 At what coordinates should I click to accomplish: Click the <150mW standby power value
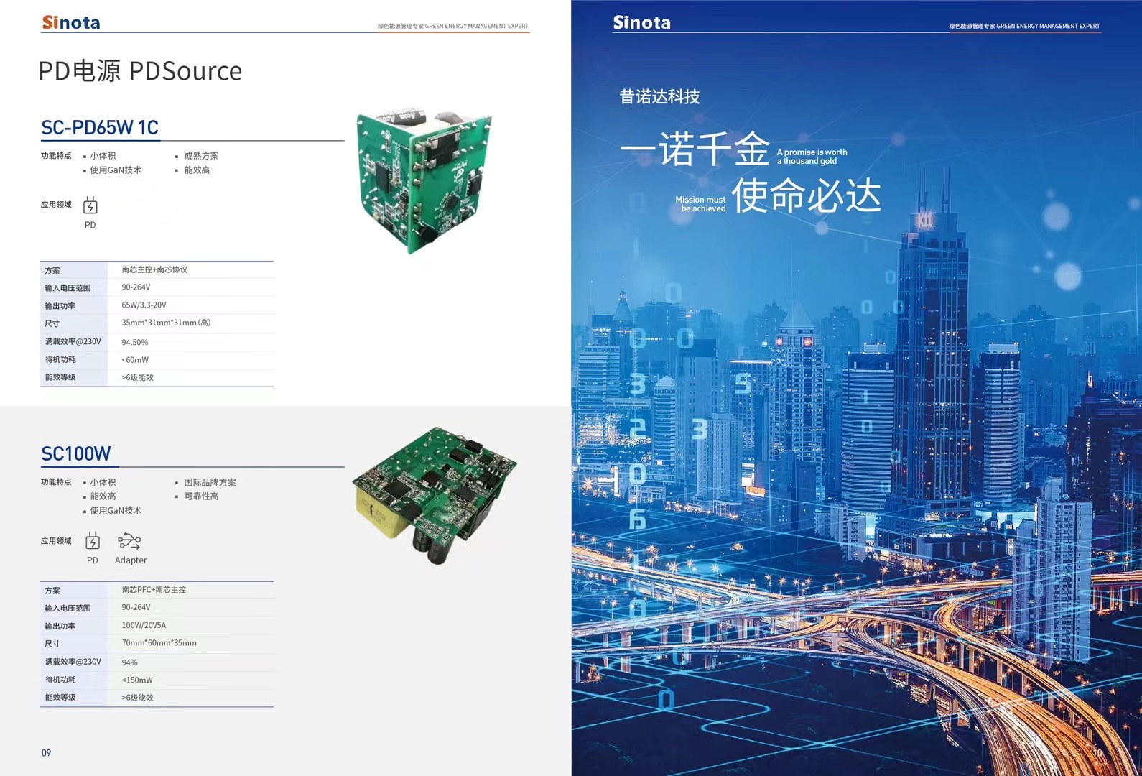click(137, 680)
